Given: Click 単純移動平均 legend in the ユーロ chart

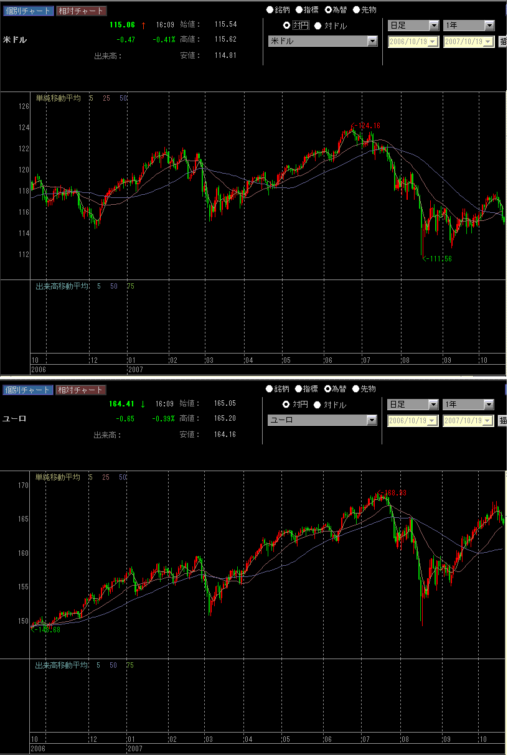Looking at the screenshot, I should point(57,477).
